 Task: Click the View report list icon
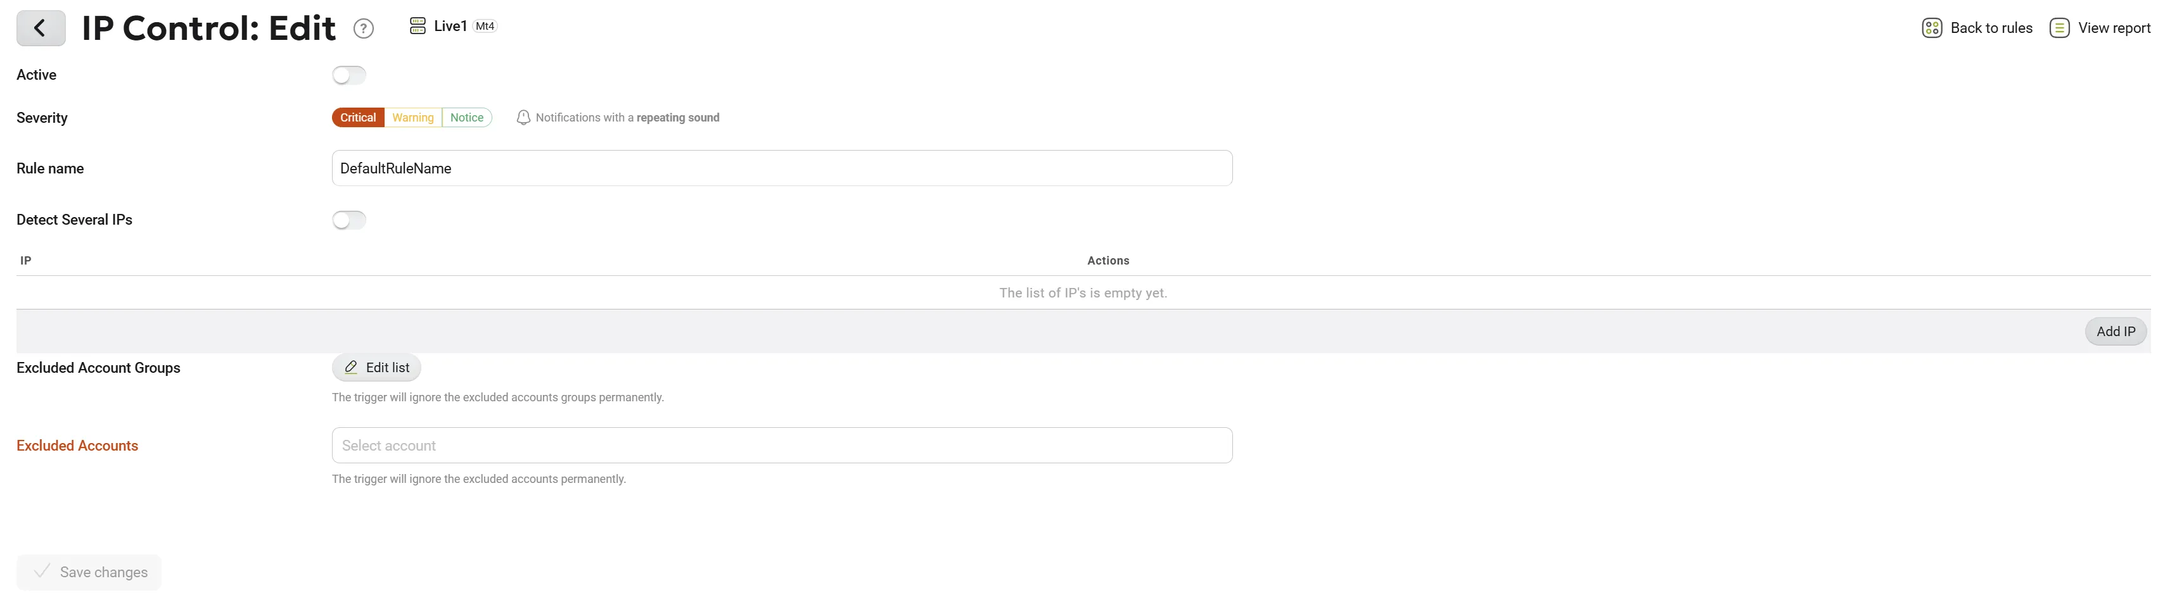(2060, 28)
